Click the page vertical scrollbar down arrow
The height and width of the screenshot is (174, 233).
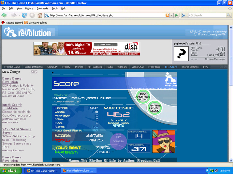(231, 160)
